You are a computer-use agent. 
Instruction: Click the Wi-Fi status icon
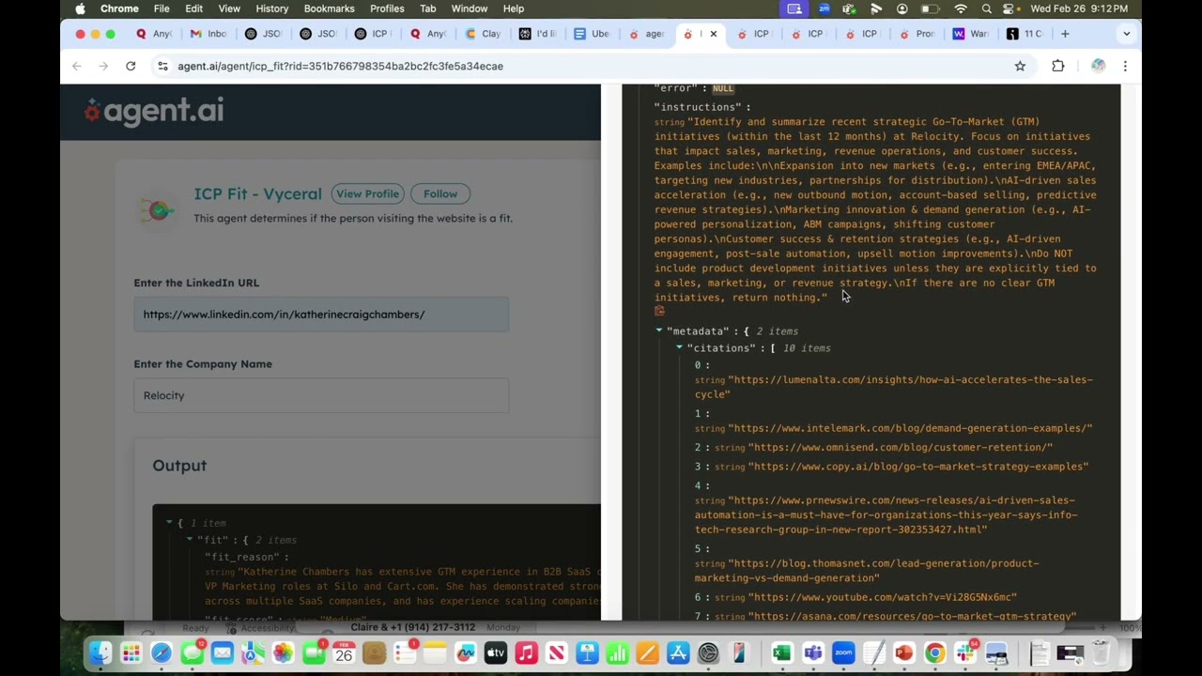[960, 8]
